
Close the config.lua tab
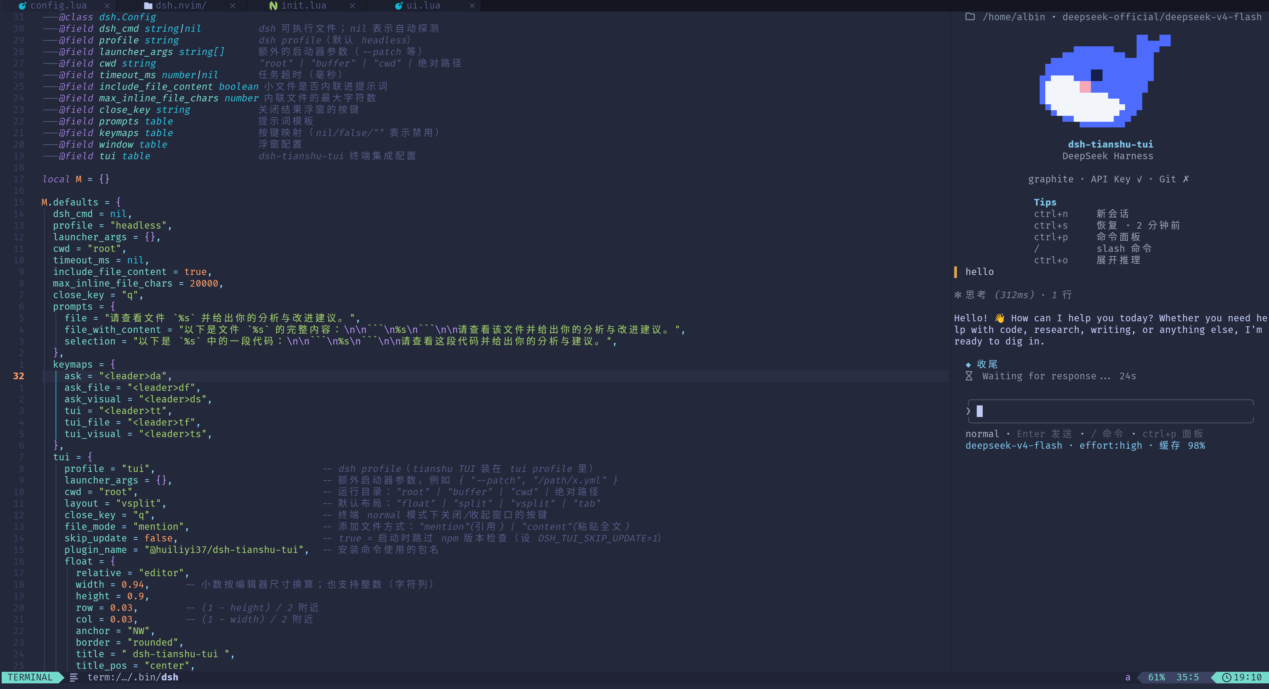click(107, 5)
